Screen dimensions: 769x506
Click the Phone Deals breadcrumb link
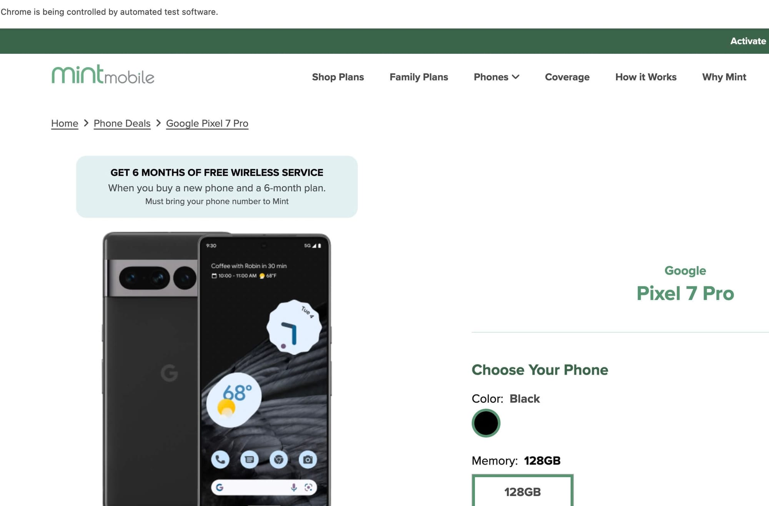click(122, 123)
